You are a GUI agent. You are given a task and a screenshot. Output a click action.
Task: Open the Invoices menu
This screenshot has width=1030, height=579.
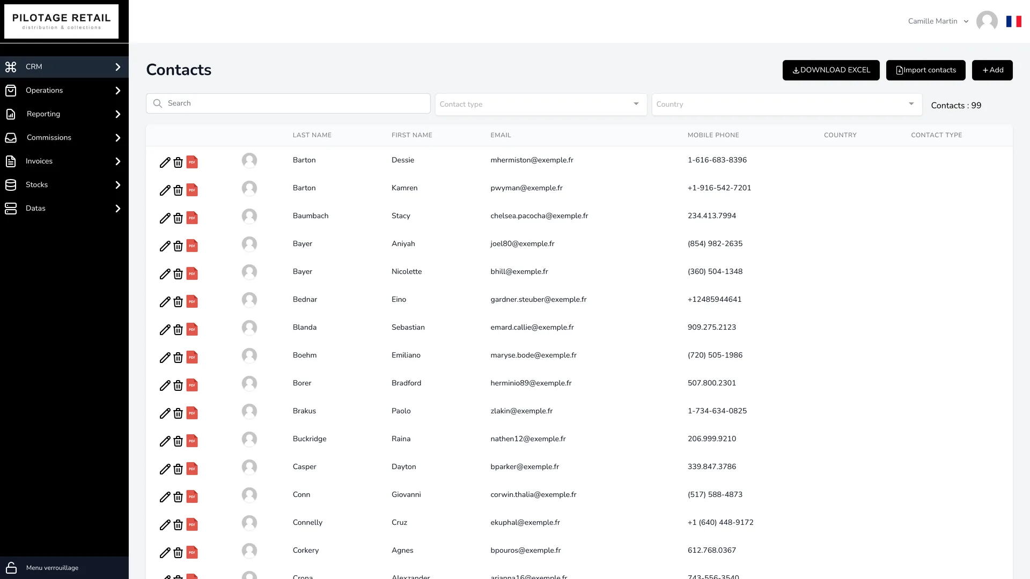coord(64,161)
